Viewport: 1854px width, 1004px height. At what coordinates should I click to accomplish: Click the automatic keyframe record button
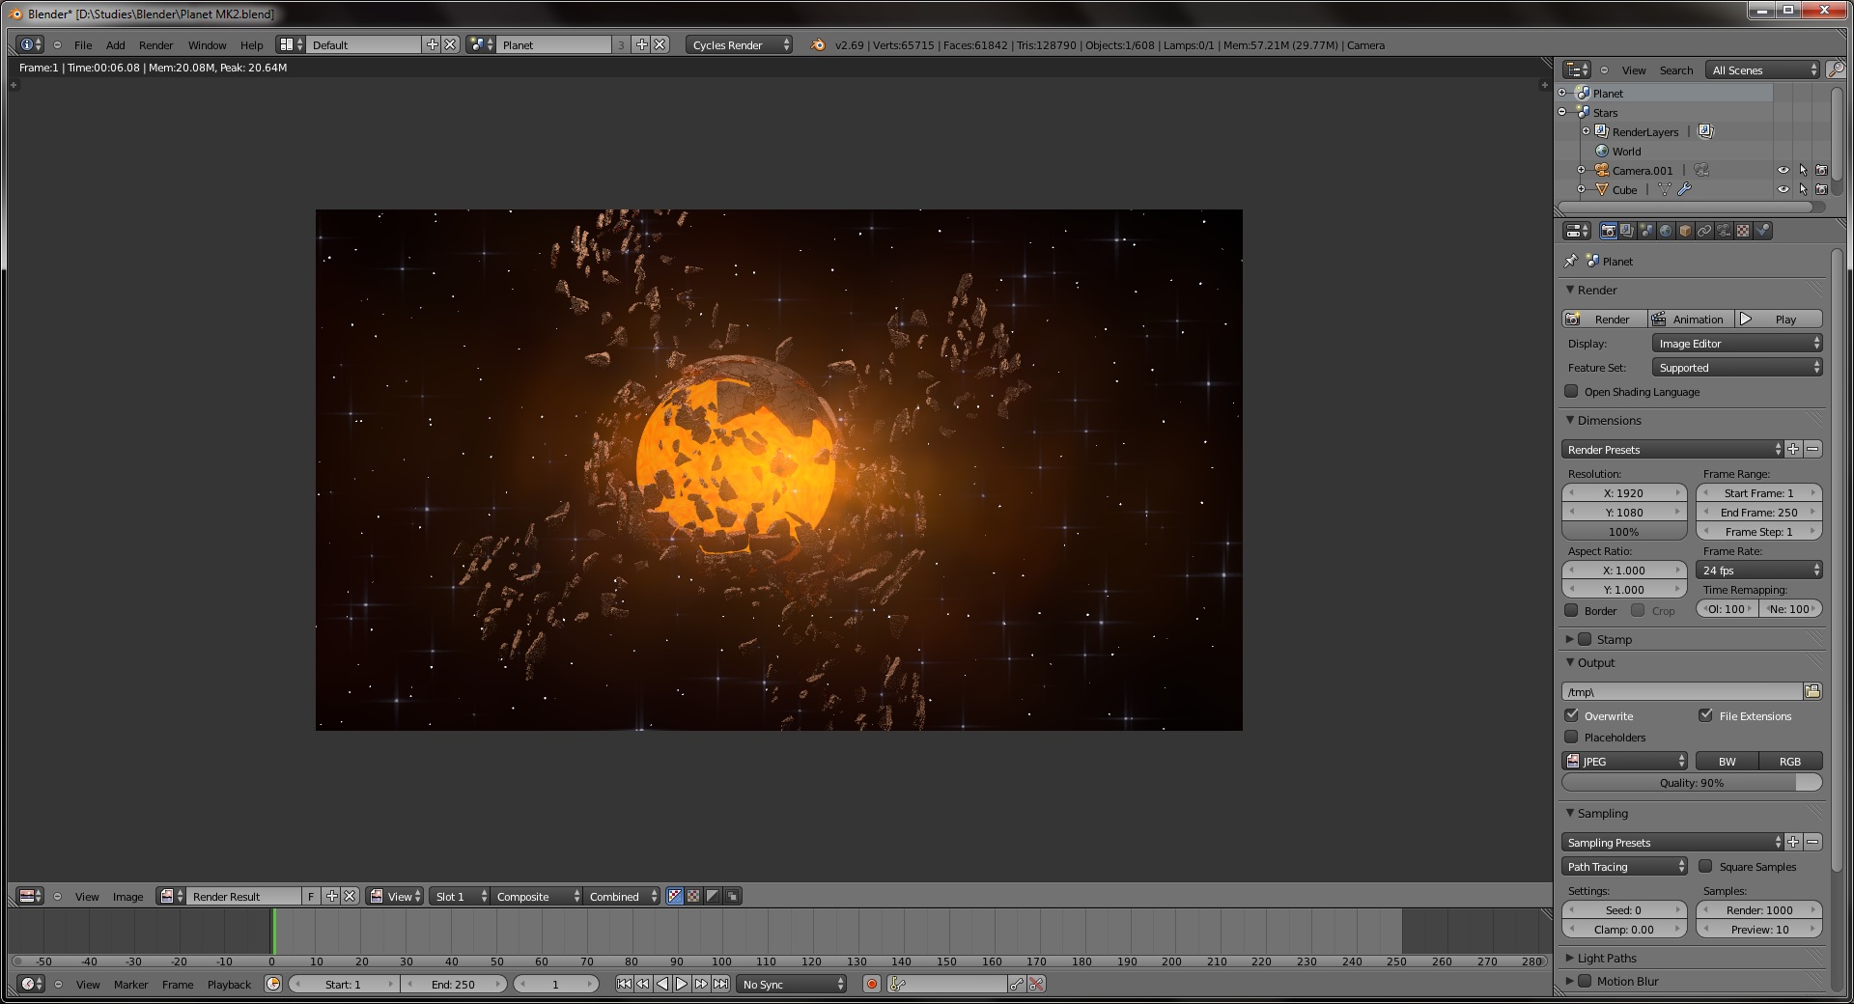872,984
